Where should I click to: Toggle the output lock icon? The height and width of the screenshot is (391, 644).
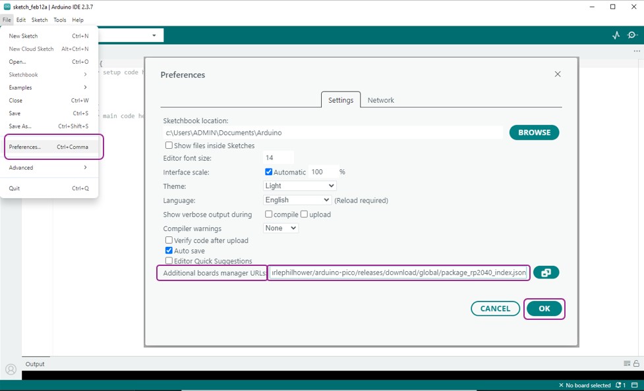pyautogui.click(x=636, y=363)
